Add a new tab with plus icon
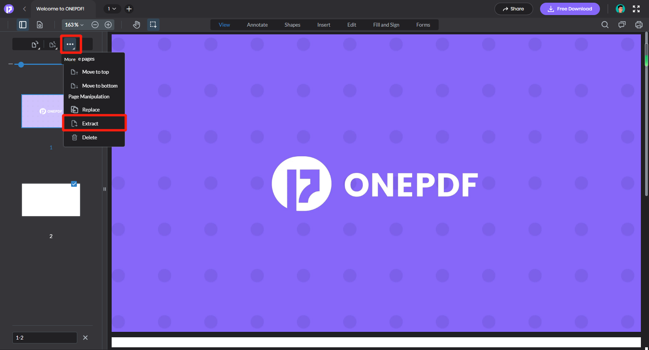This screenshot has height=350, width=649. pyautogui.click(x=129, y=8)
